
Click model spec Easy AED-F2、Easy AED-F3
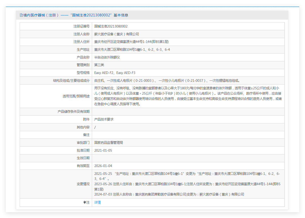(x=115, y=73)
